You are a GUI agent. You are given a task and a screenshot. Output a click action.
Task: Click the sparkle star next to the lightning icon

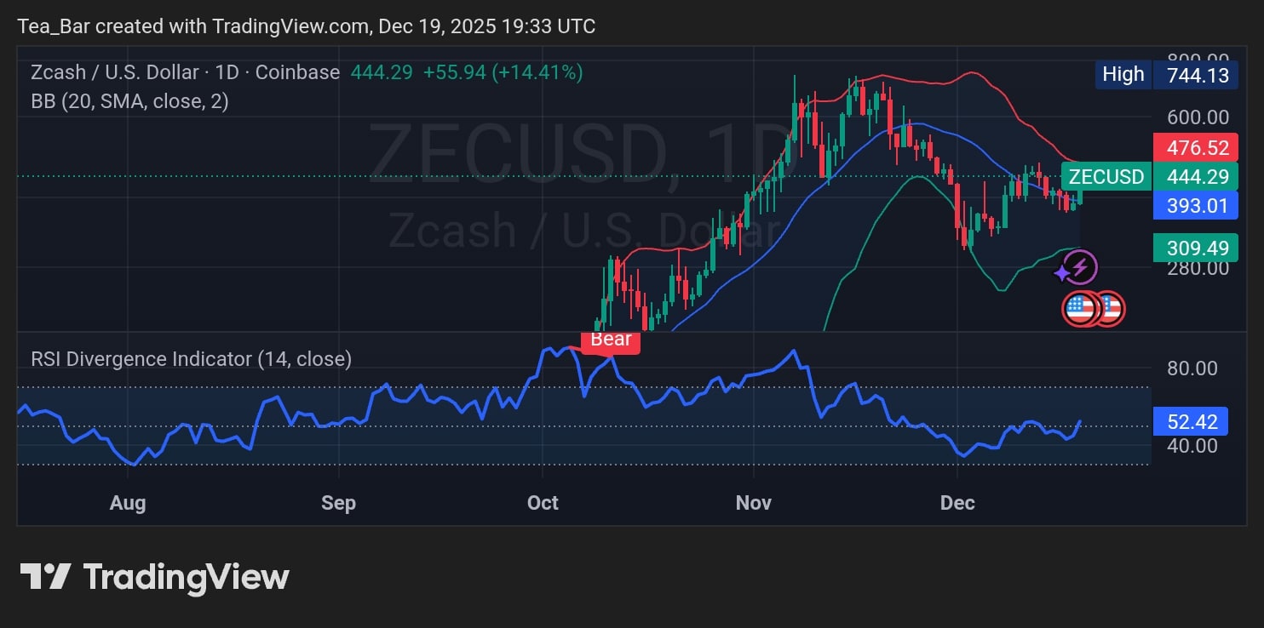[1062, 275]
